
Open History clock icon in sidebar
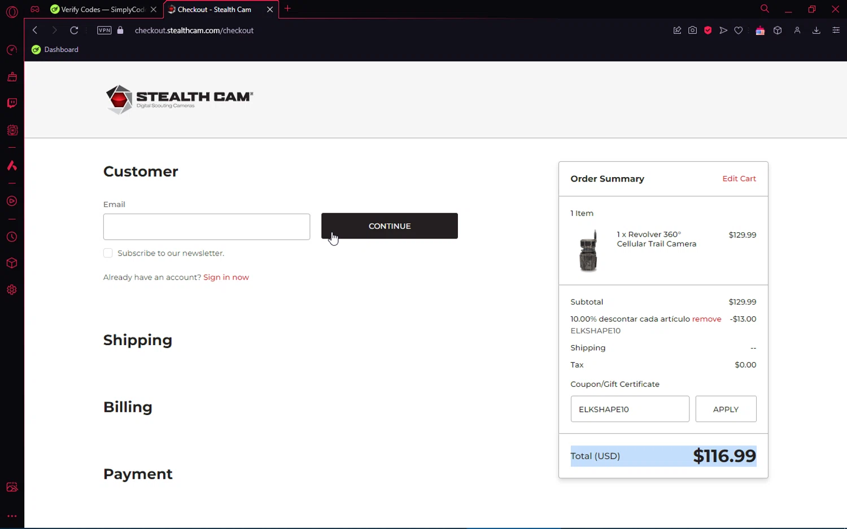pos(12,237)
